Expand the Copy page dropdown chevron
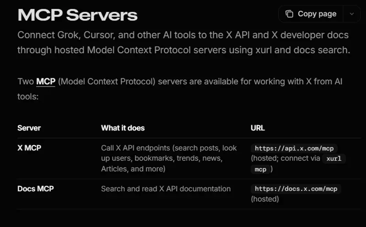 (x=352, y=14)
